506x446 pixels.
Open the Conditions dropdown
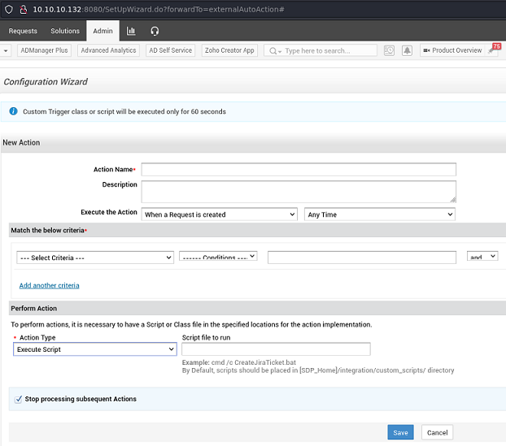[218, 257]
